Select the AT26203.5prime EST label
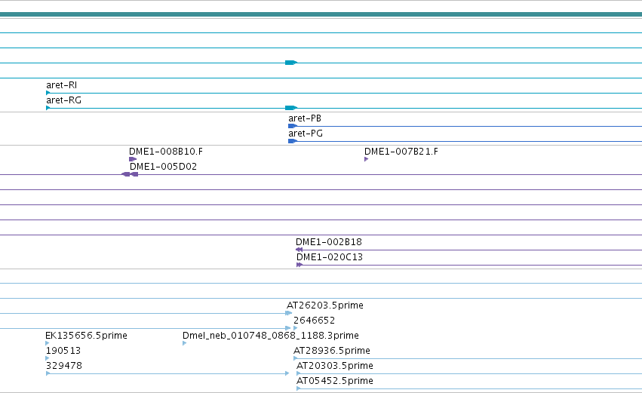Screen dimensions: 642x393 (x=325, y=305)
